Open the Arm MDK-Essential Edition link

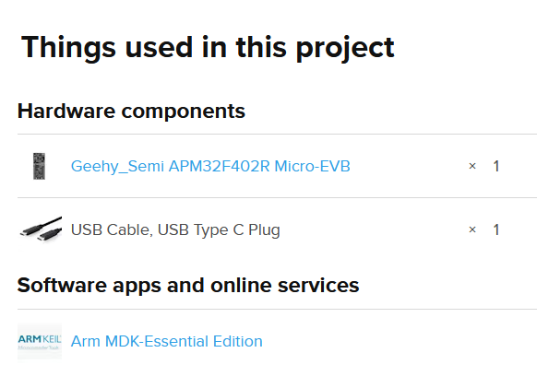pos(166,342)
